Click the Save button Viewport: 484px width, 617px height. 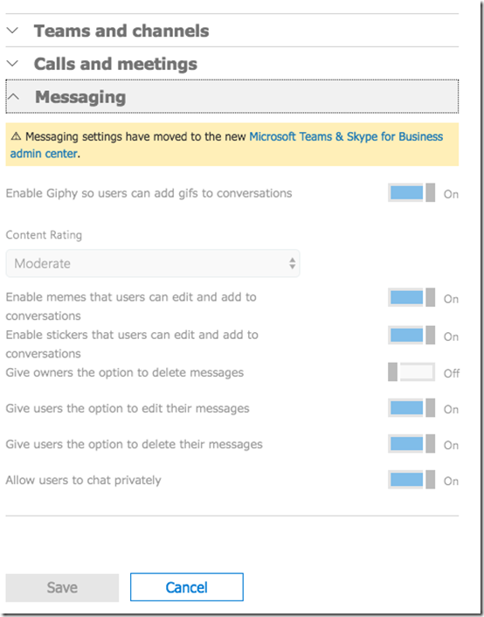pyautogui.click(x=62, y=587)
